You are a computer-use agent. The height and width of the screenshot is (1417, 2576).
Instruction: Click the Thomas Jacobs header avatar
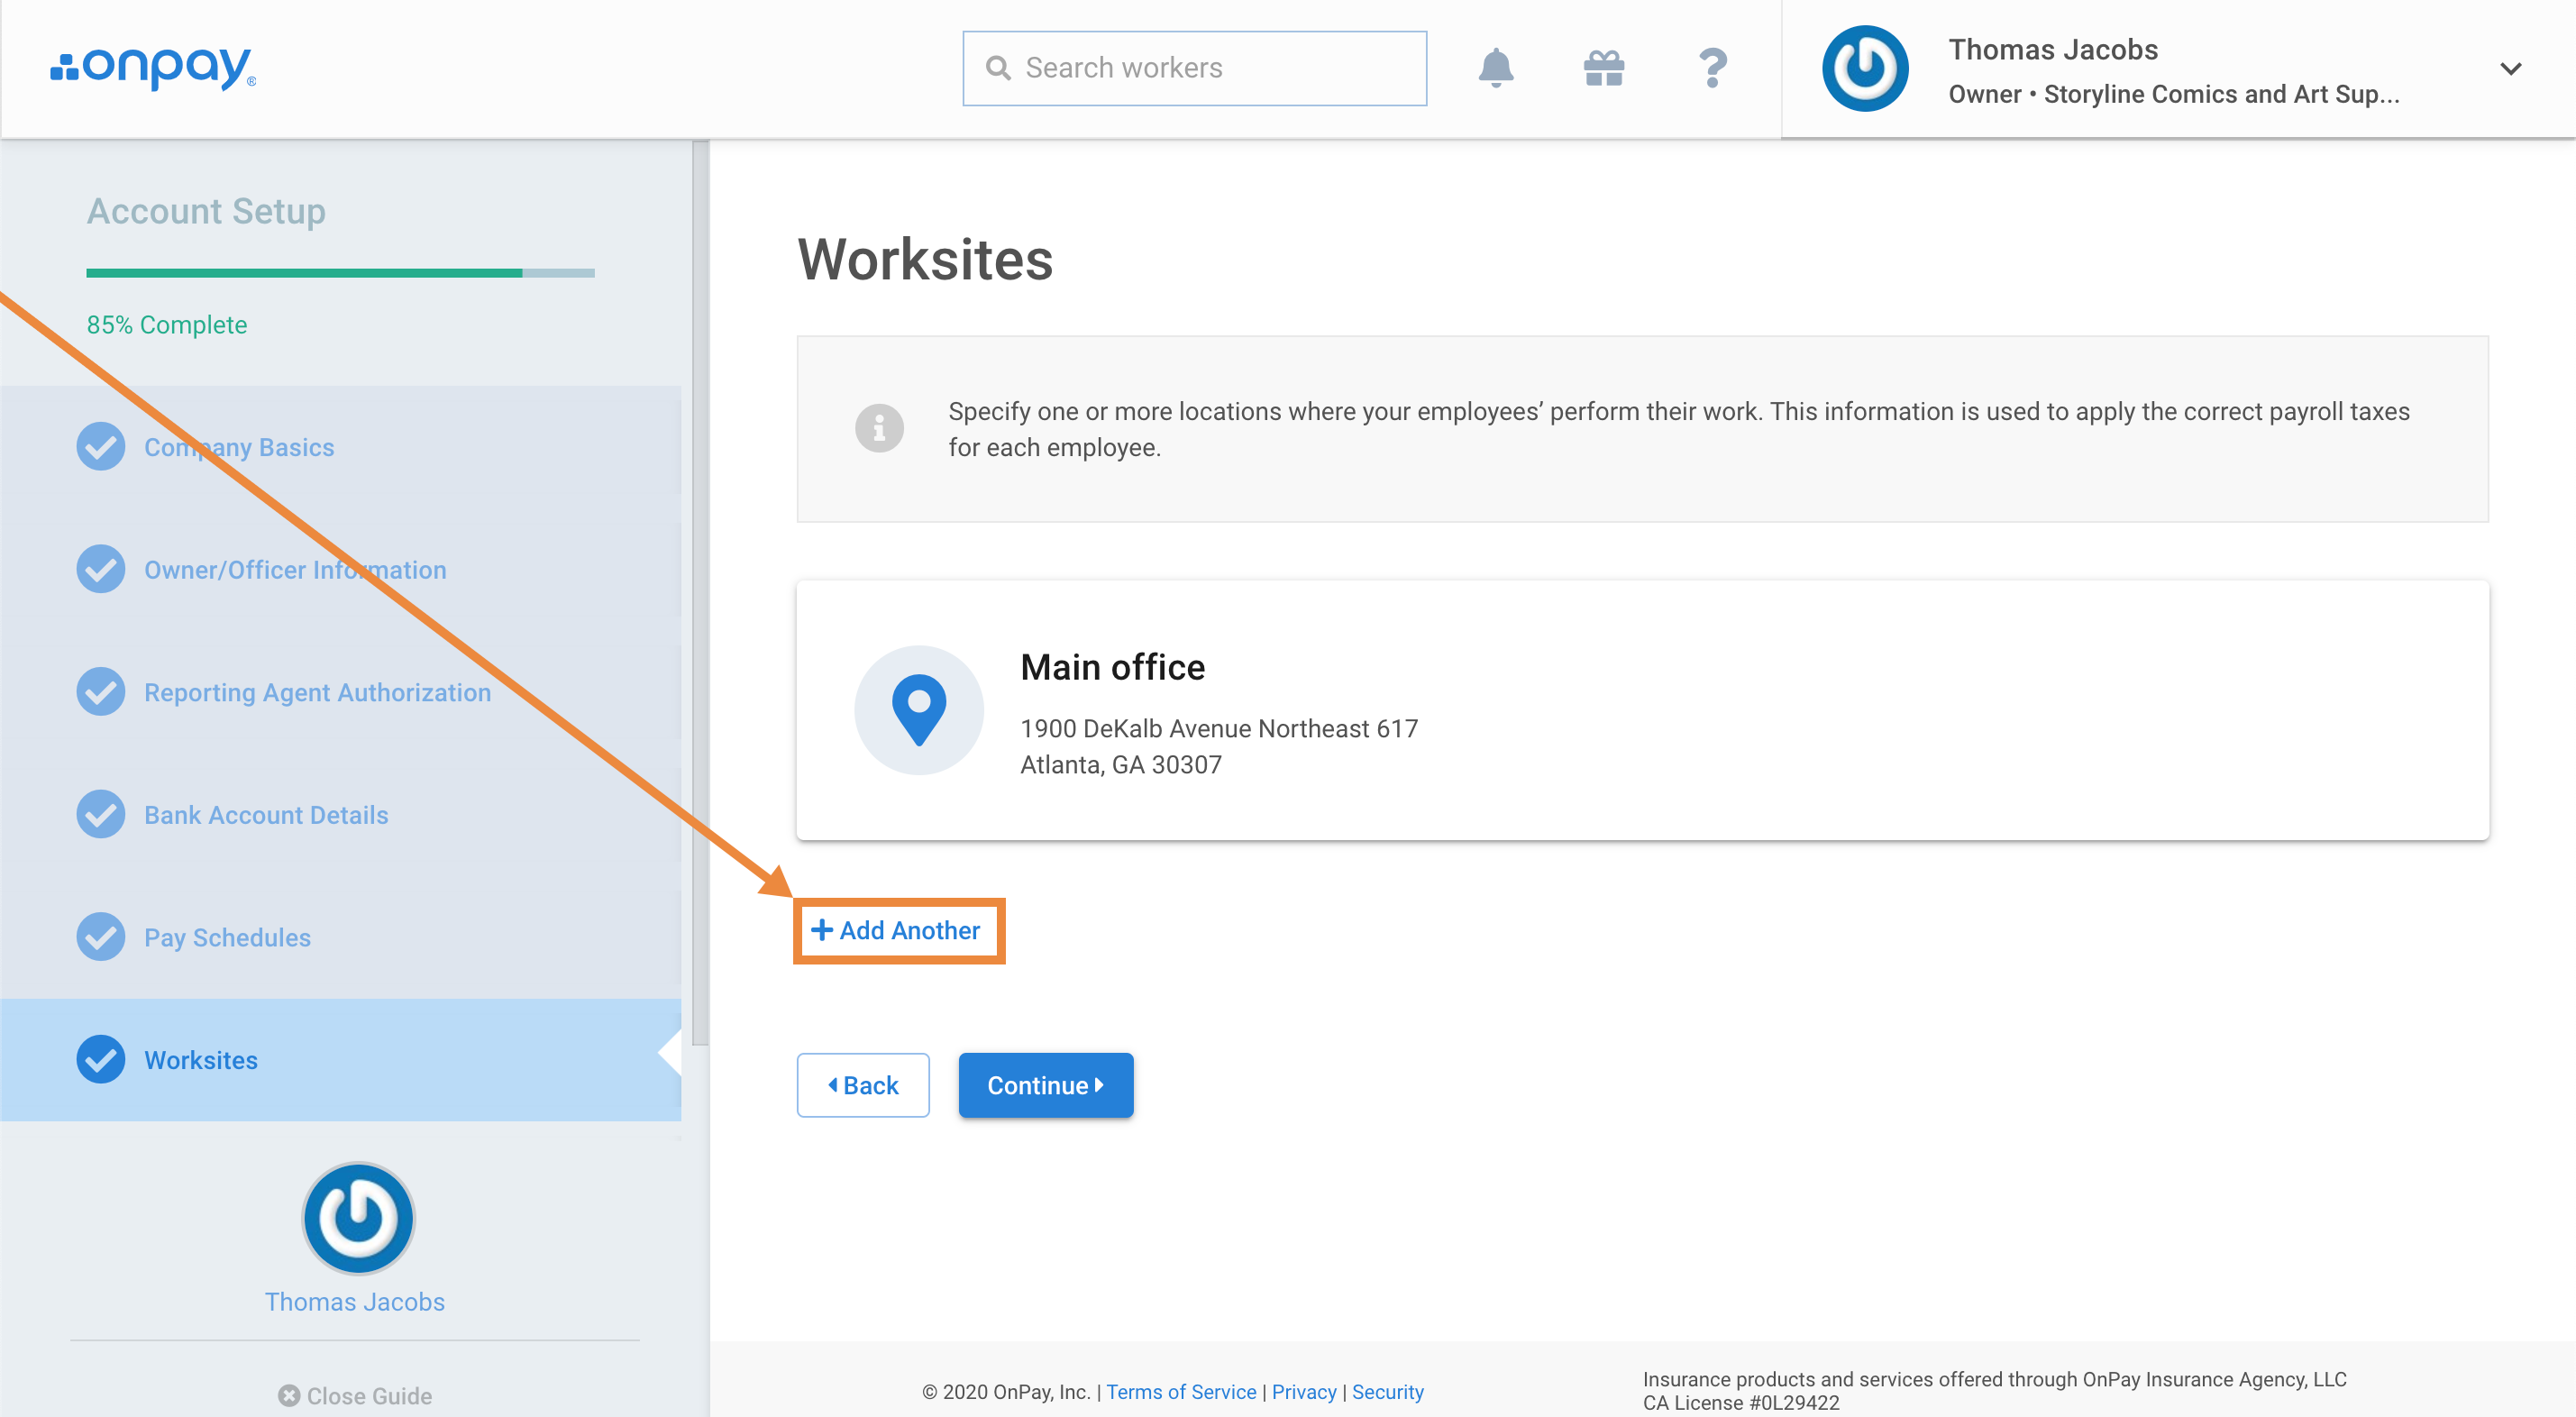pos(1864,68)
